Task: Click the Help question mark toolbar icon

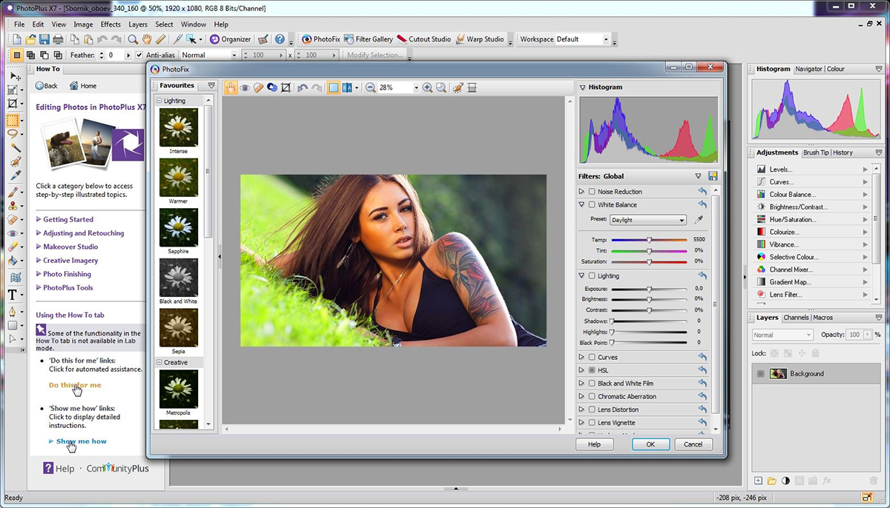Action: point(280,39)
